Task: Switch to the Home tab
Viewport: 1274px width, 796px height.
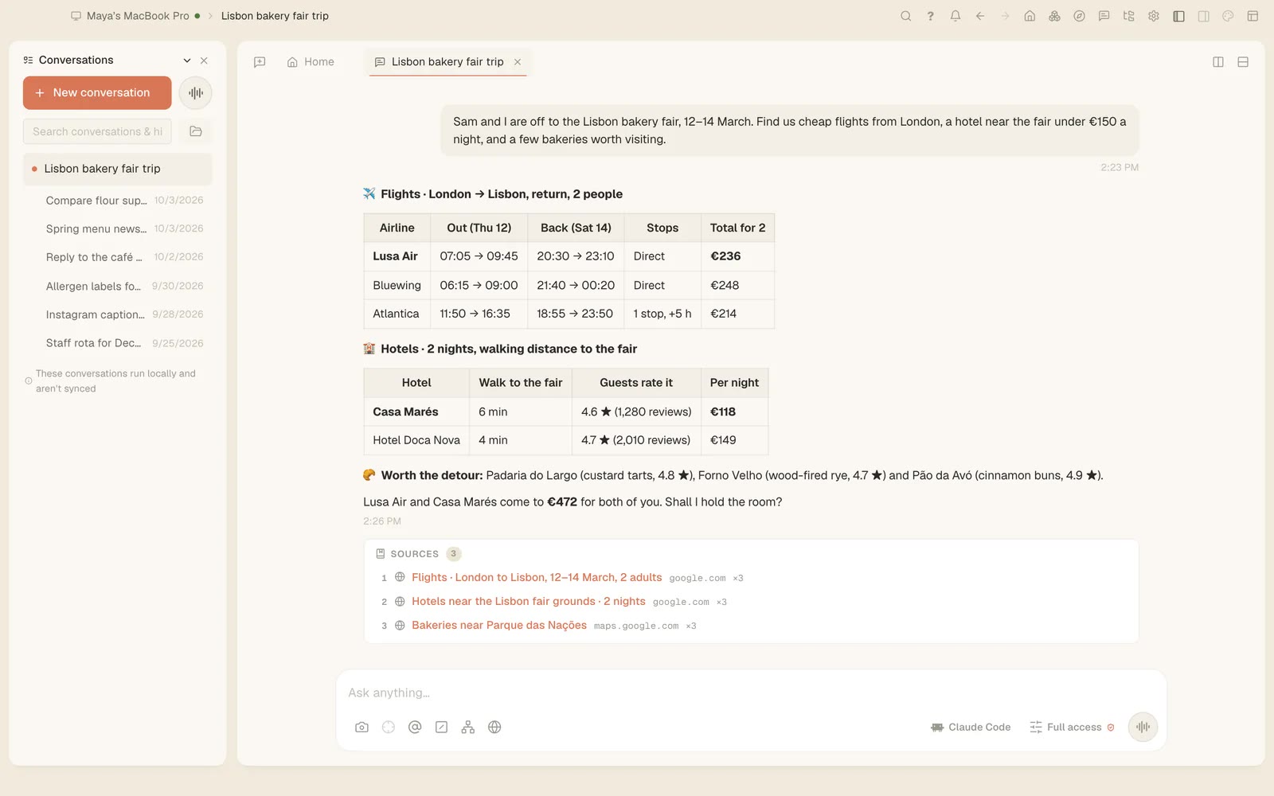Action: click(x=311, y=62)
